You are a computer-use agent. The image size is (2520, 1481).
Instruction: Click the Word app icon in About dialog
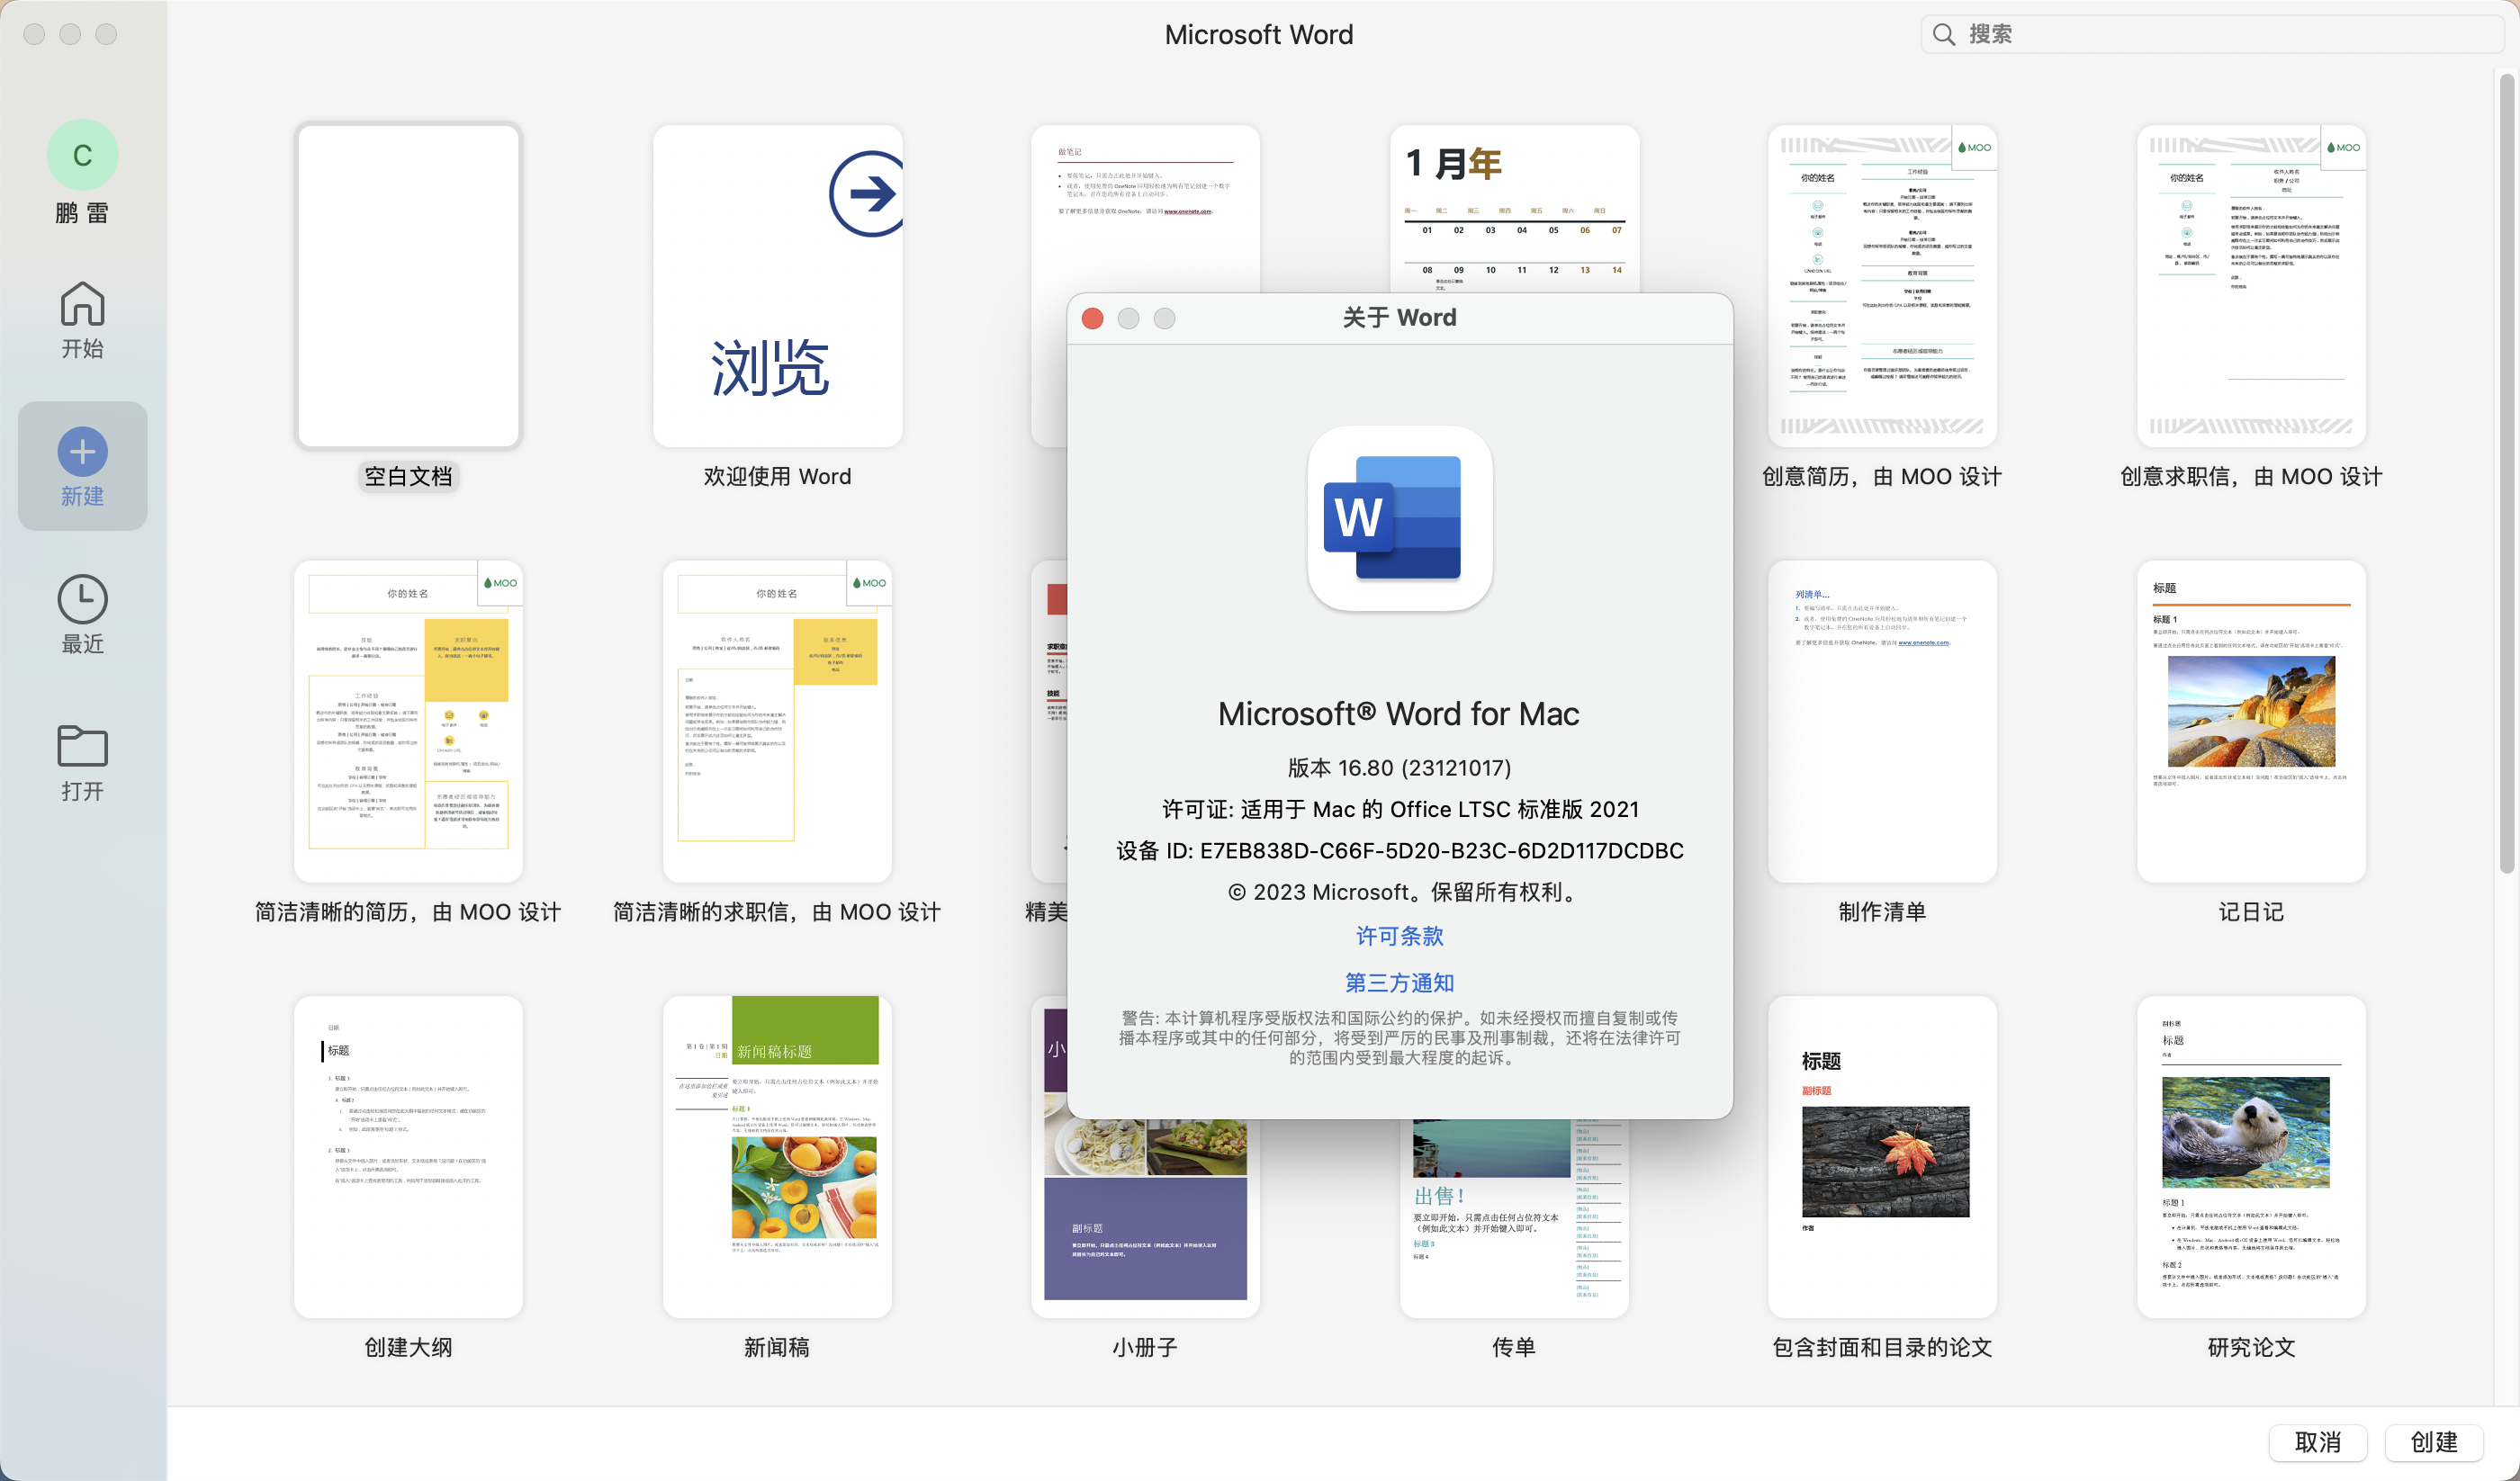pyautogui.click(x=1399, y=518)
